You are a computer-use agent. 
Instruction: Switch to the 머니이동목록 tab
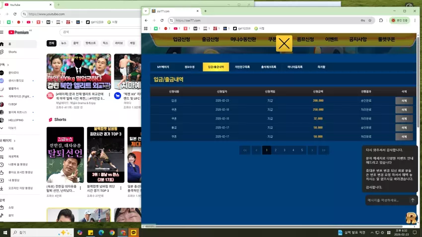click(295, 67)
